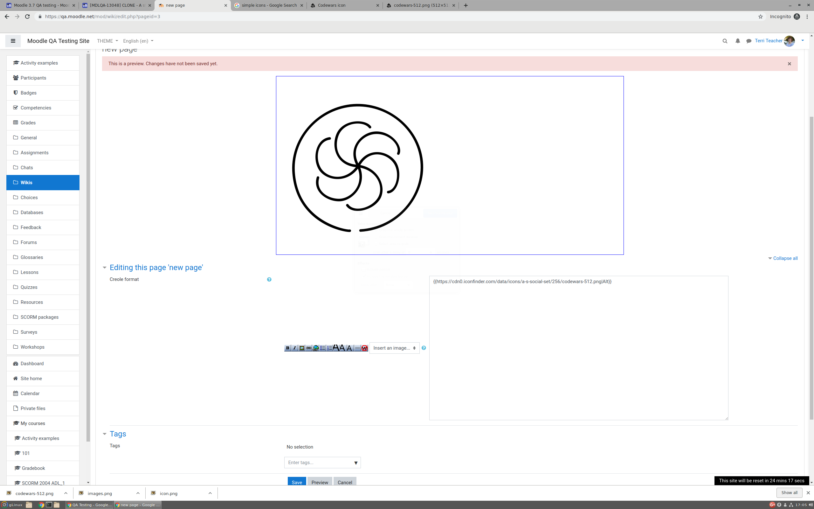Dismiss the preview warning alert
The width and height of the screenshot is (814, 509).
tap(790, 64)
